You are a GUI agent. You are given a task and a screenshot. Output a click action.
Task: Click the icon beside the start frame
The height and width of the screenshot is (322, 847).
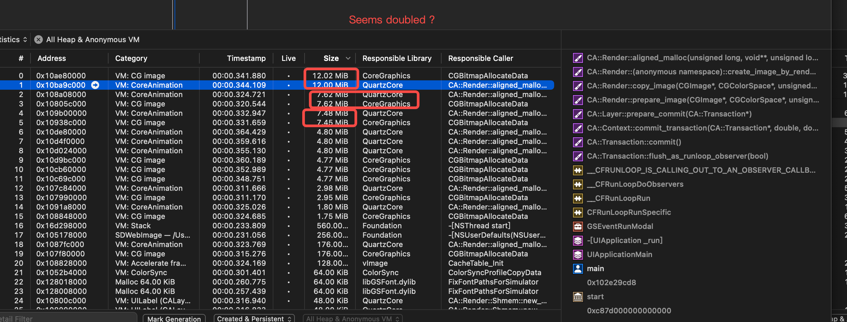pyautogui.click(x=578, y=297)
